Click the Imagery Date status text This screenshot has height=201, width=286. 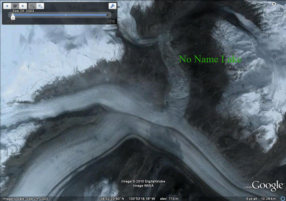point(25,199)
